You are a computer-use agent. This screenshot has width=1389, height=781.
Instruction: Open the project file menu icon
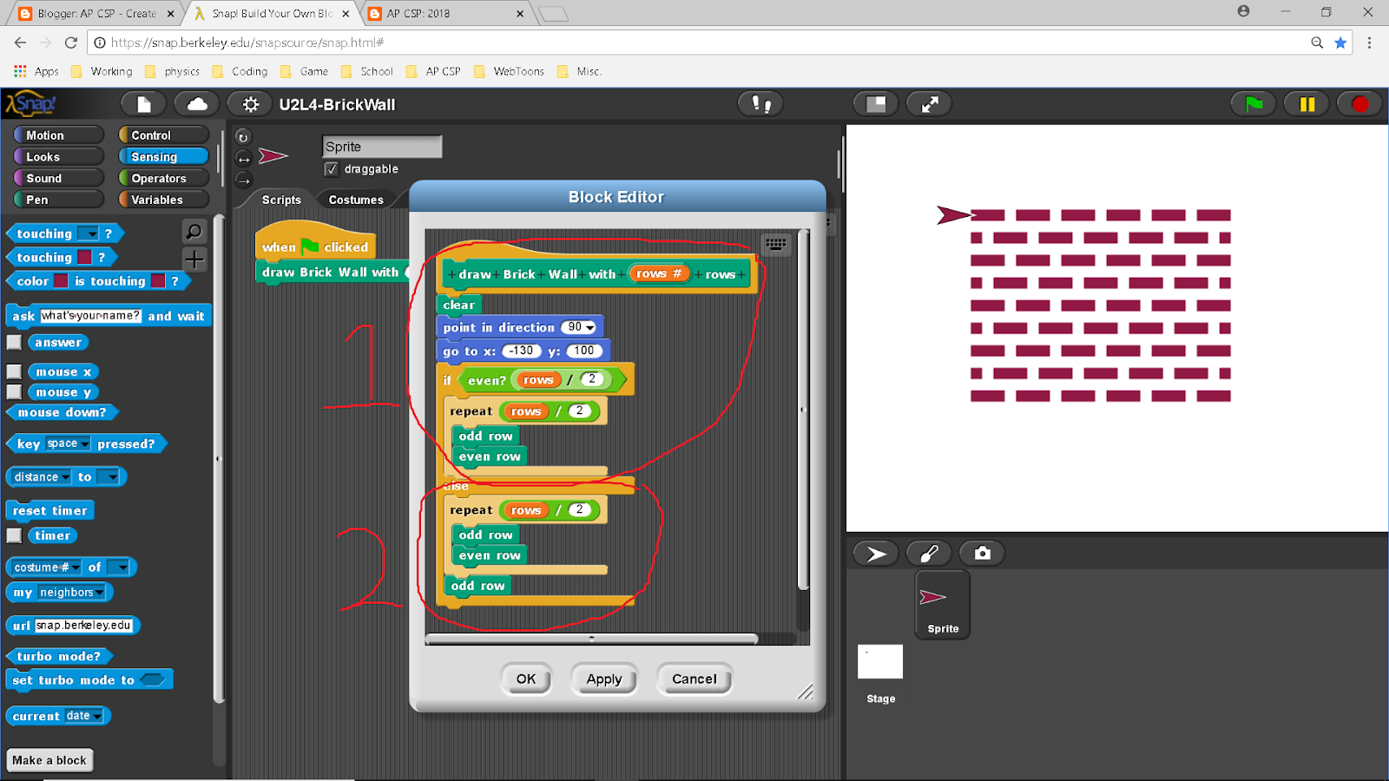pyautogui.click(x=144, y=104)
